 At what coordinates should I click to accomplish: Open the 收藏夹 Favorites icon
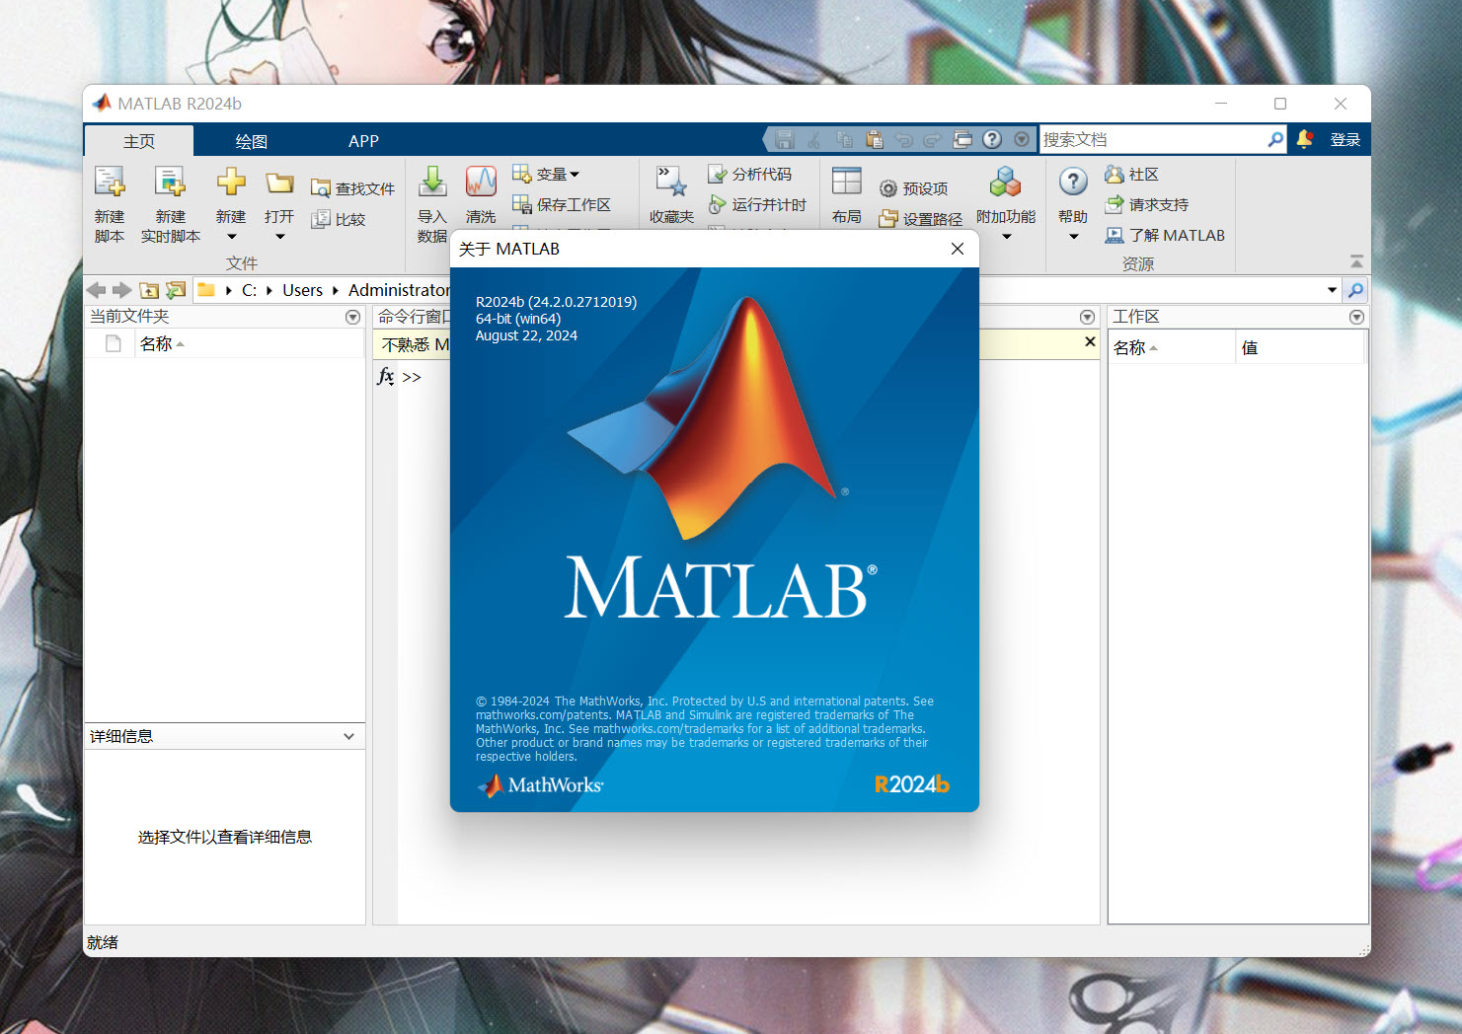pyautogui.click(x=671, y=182)
